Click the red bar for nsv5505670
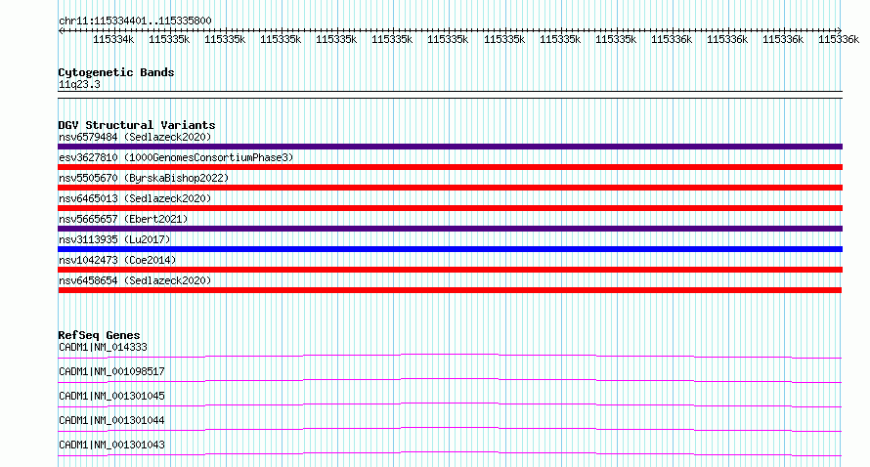Viewport: 870px width, 467px height. (x=450, y=188)
